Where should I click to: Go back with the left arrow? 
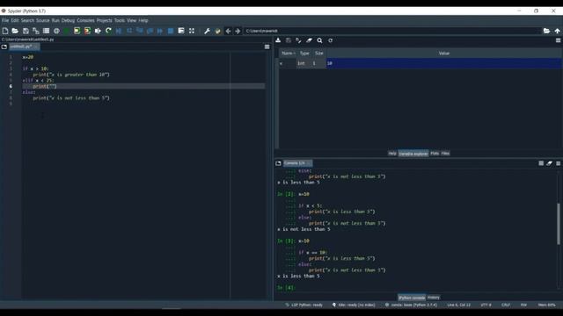(228, 32)
